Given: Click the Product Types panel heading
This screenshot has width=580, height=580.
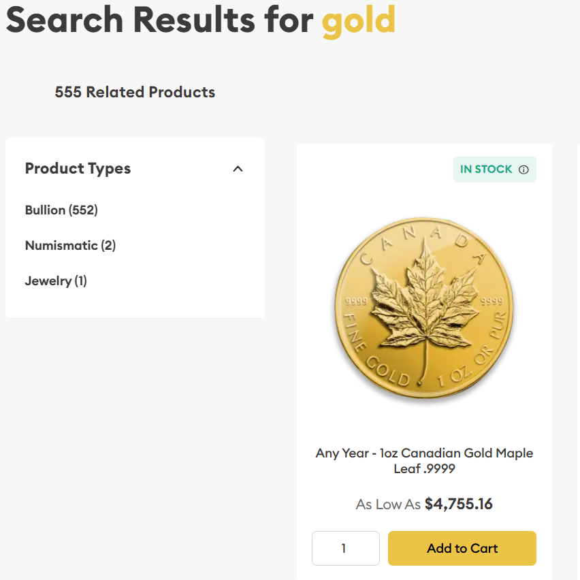Looking at the screenshot, I should coord(78,168).
